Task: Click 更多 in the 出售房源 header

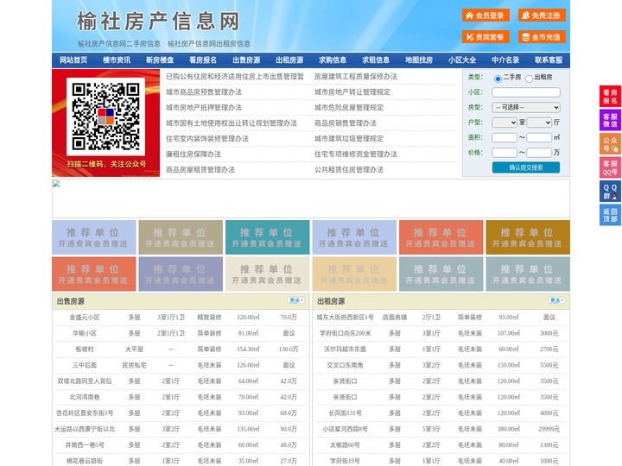Action: [296, 300]
